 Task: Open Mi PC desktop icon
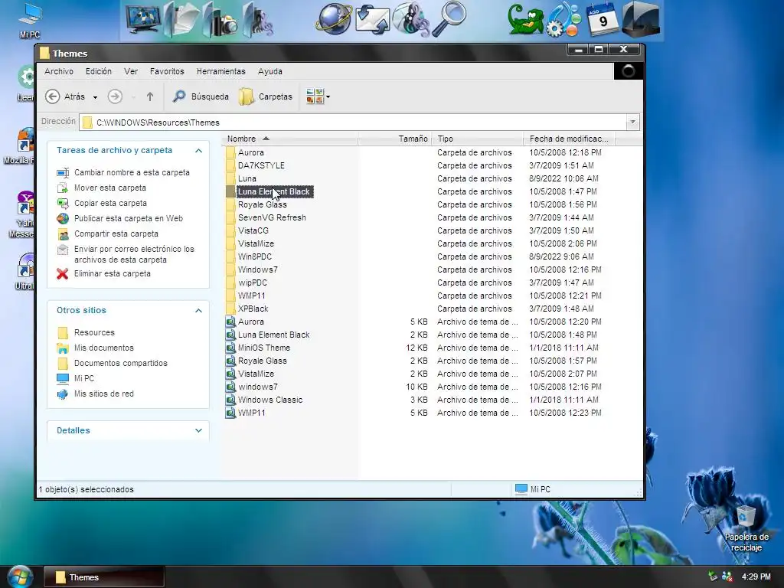click(x=30, y=21)
